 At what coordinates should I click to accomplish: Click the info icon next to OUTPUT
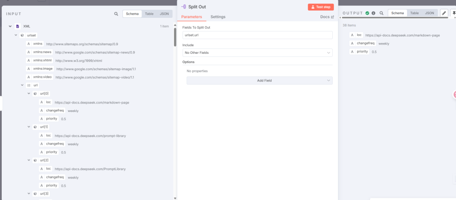(x=373, y=13)
